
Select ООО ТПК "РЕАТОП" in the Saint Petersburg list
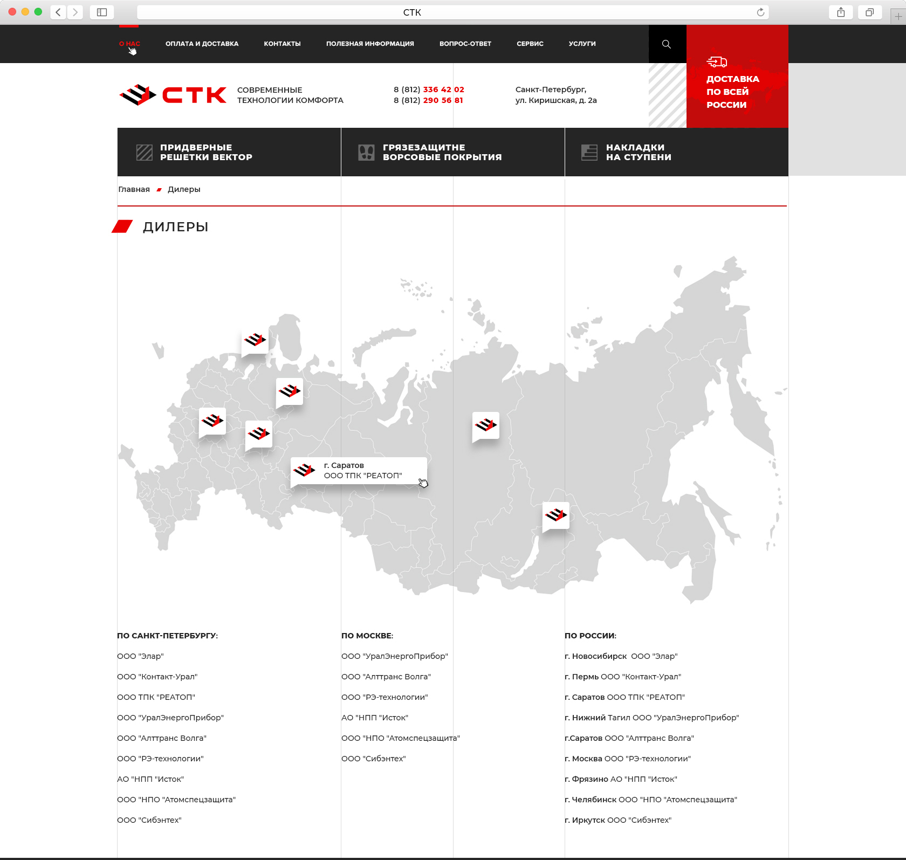click(x=156, y=697)
